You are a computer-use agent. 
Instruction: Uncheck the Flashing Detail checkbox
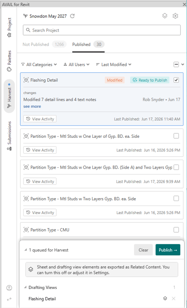point(176,80)
